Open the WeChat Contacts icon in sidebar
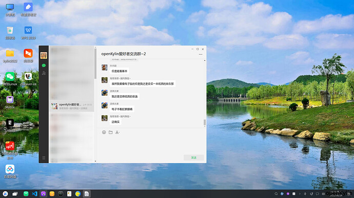 click(44, 73)
